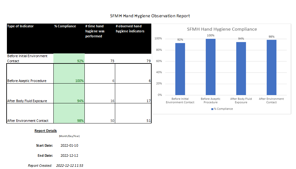Select the 'Before Aseptic Procedure' table cell

coord(30,74)
